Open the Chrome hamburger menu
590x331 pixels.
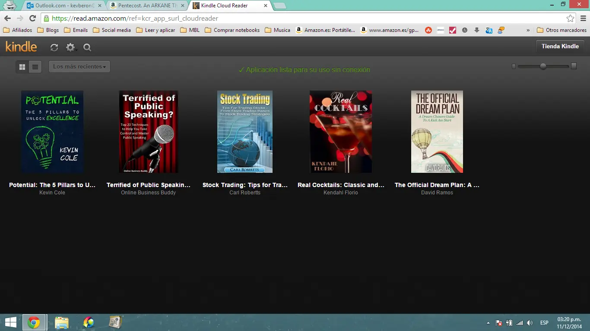pyautogui.click(x=583, y=19)
